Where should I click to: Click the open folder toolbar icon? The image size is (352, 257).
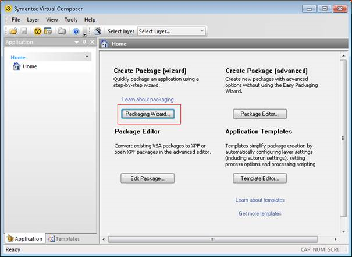[x=13, y=31]
